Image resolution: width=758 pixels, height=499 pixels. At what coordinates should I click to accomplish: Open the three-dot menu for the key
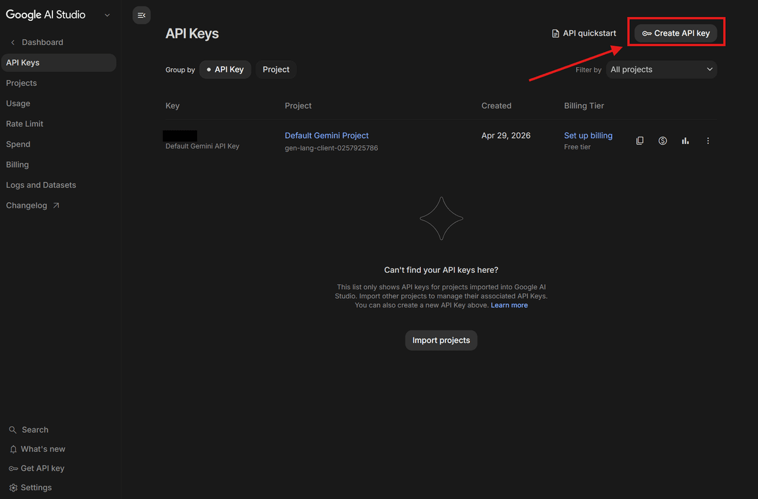[707, 140]
